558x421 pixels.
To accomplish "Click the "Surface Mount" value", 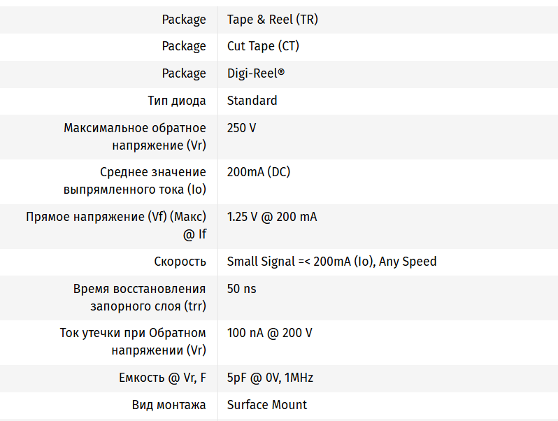I will [x=266, y=405].
